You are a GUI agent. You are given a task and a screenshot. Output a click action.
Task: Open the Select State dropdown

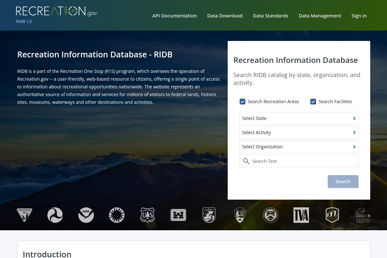299,118
